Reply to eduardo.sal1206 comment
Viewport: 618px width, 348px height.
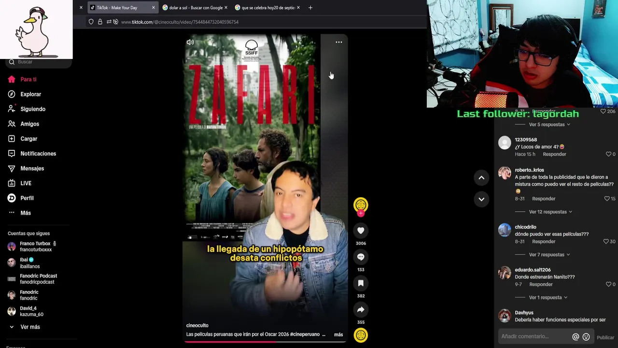pyautogui.click(x=541, y=285)
